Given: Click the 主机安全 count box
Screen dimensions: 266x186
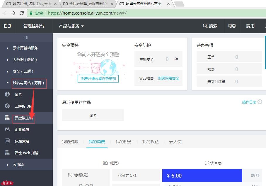Looking at the screenshot, I should click(x=158, y=59).
